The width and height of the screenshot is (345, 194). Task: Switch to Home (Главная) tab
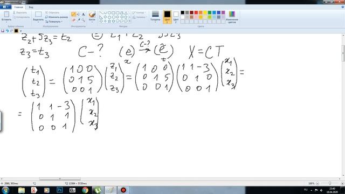coord(18,7)
